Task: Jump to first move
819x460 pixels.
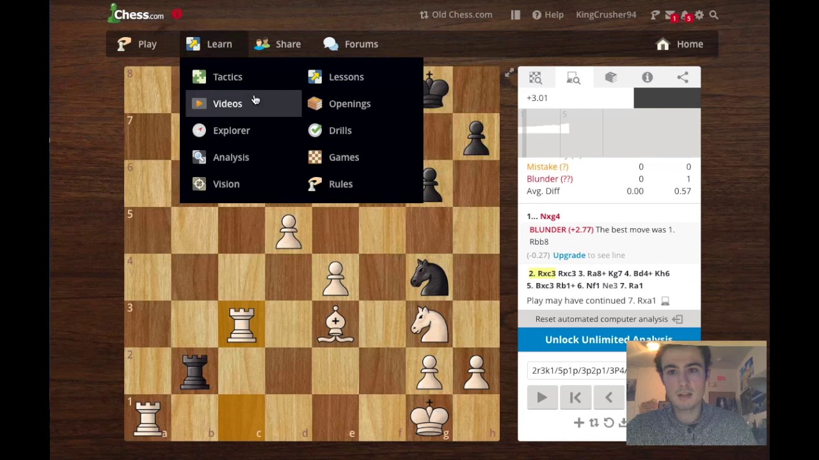Action: click(x=575, y=397)
